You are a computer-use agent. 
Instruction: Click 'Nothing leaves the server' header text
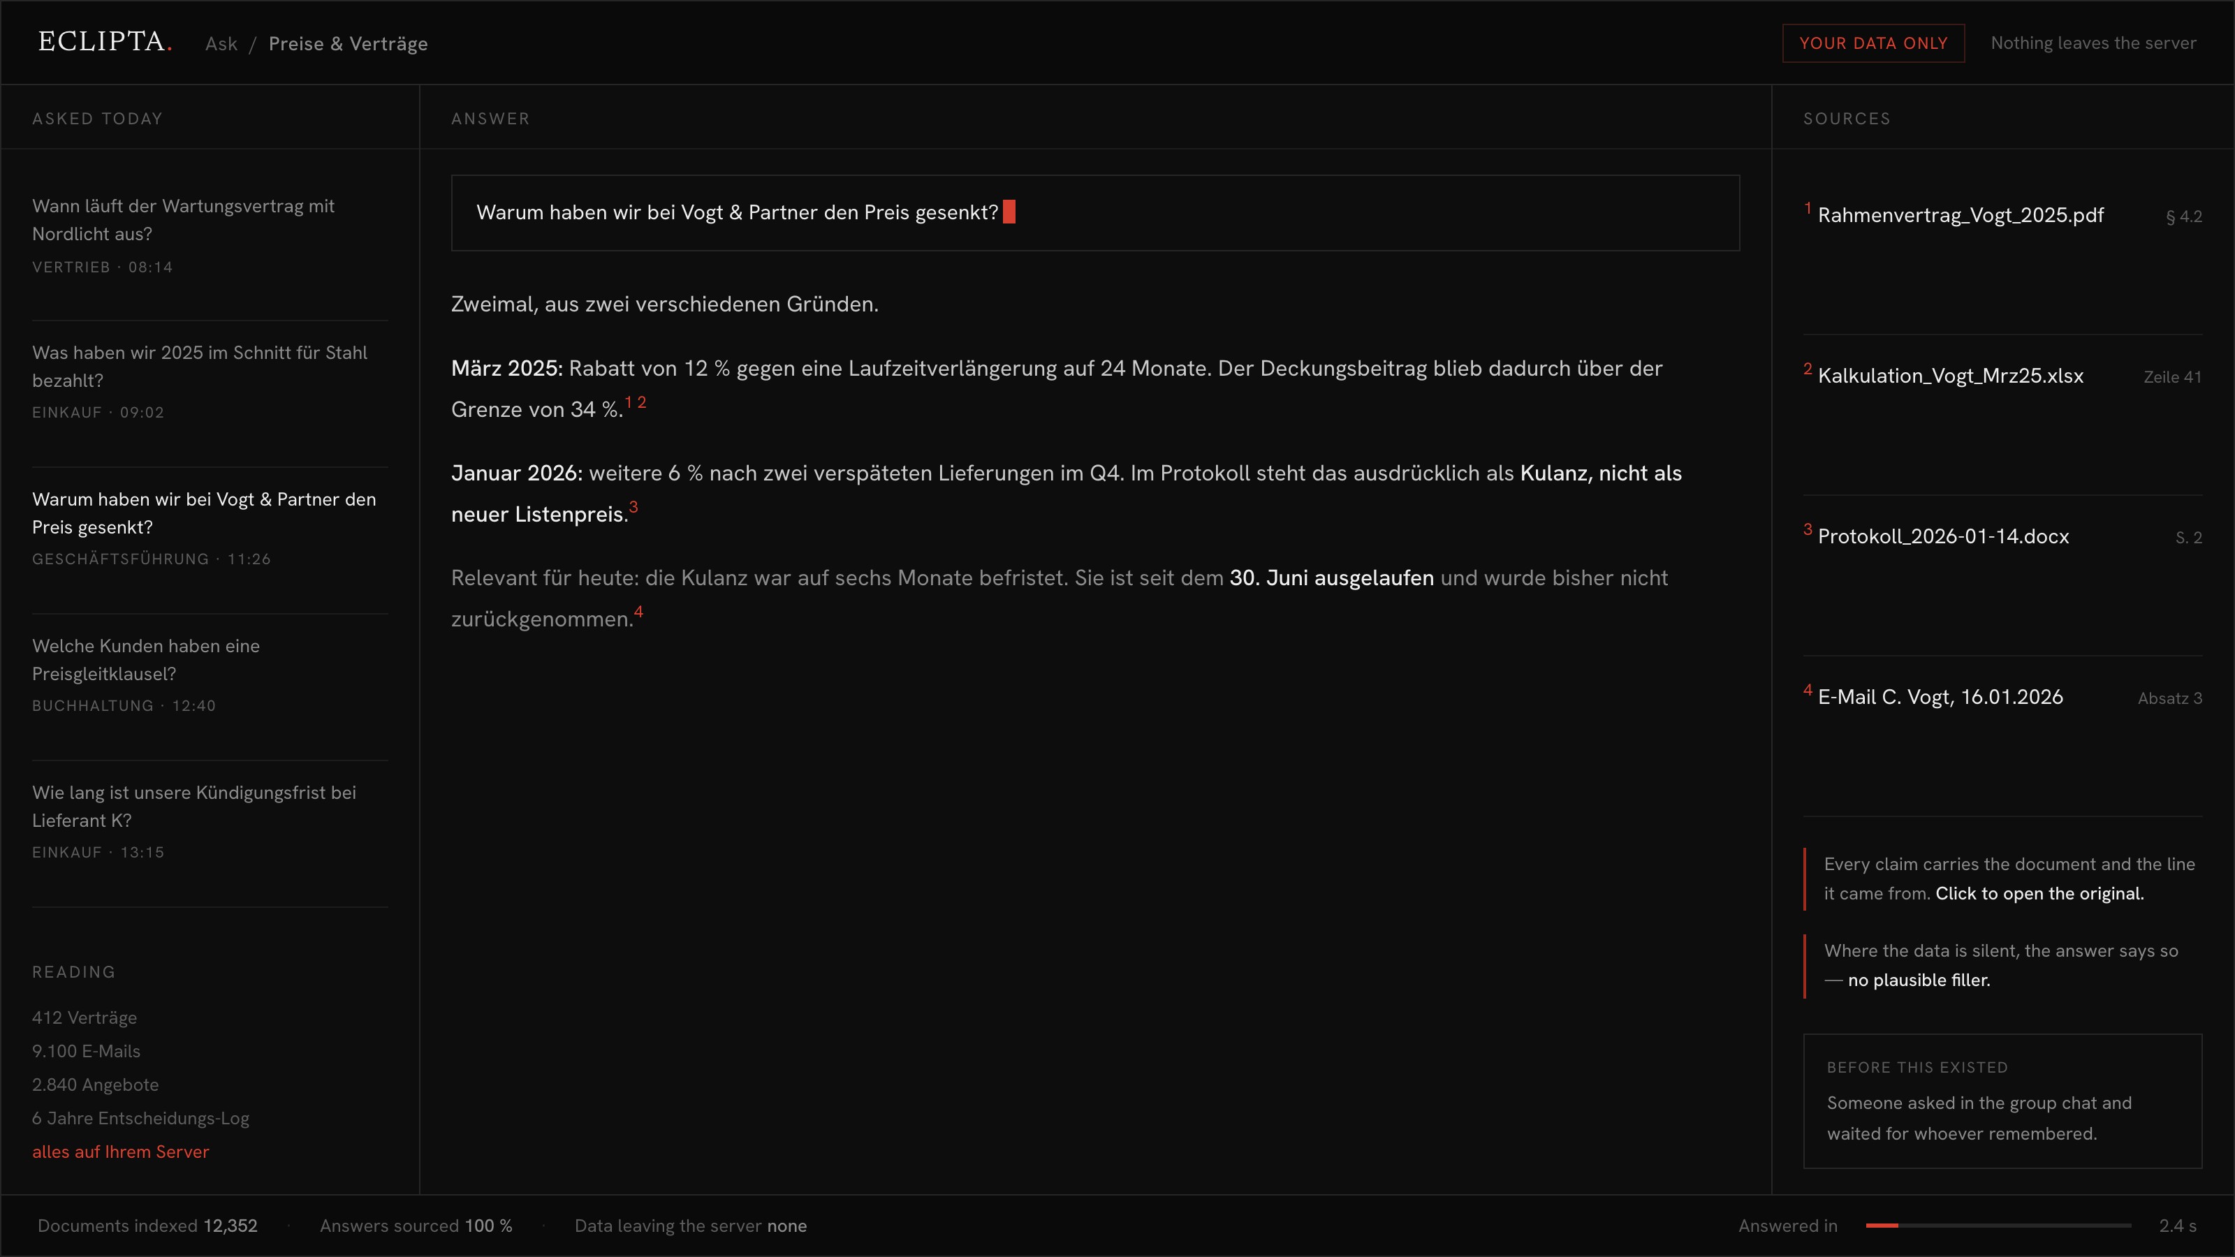[x=2093, y=43]
